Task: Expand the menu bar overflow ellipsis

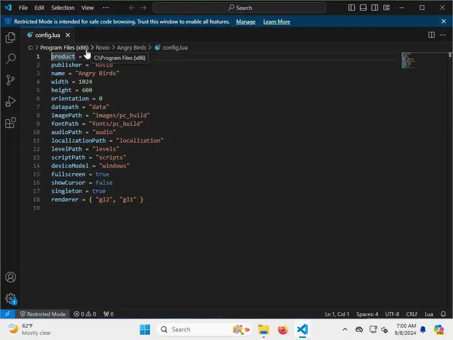Action: [106, 8]
